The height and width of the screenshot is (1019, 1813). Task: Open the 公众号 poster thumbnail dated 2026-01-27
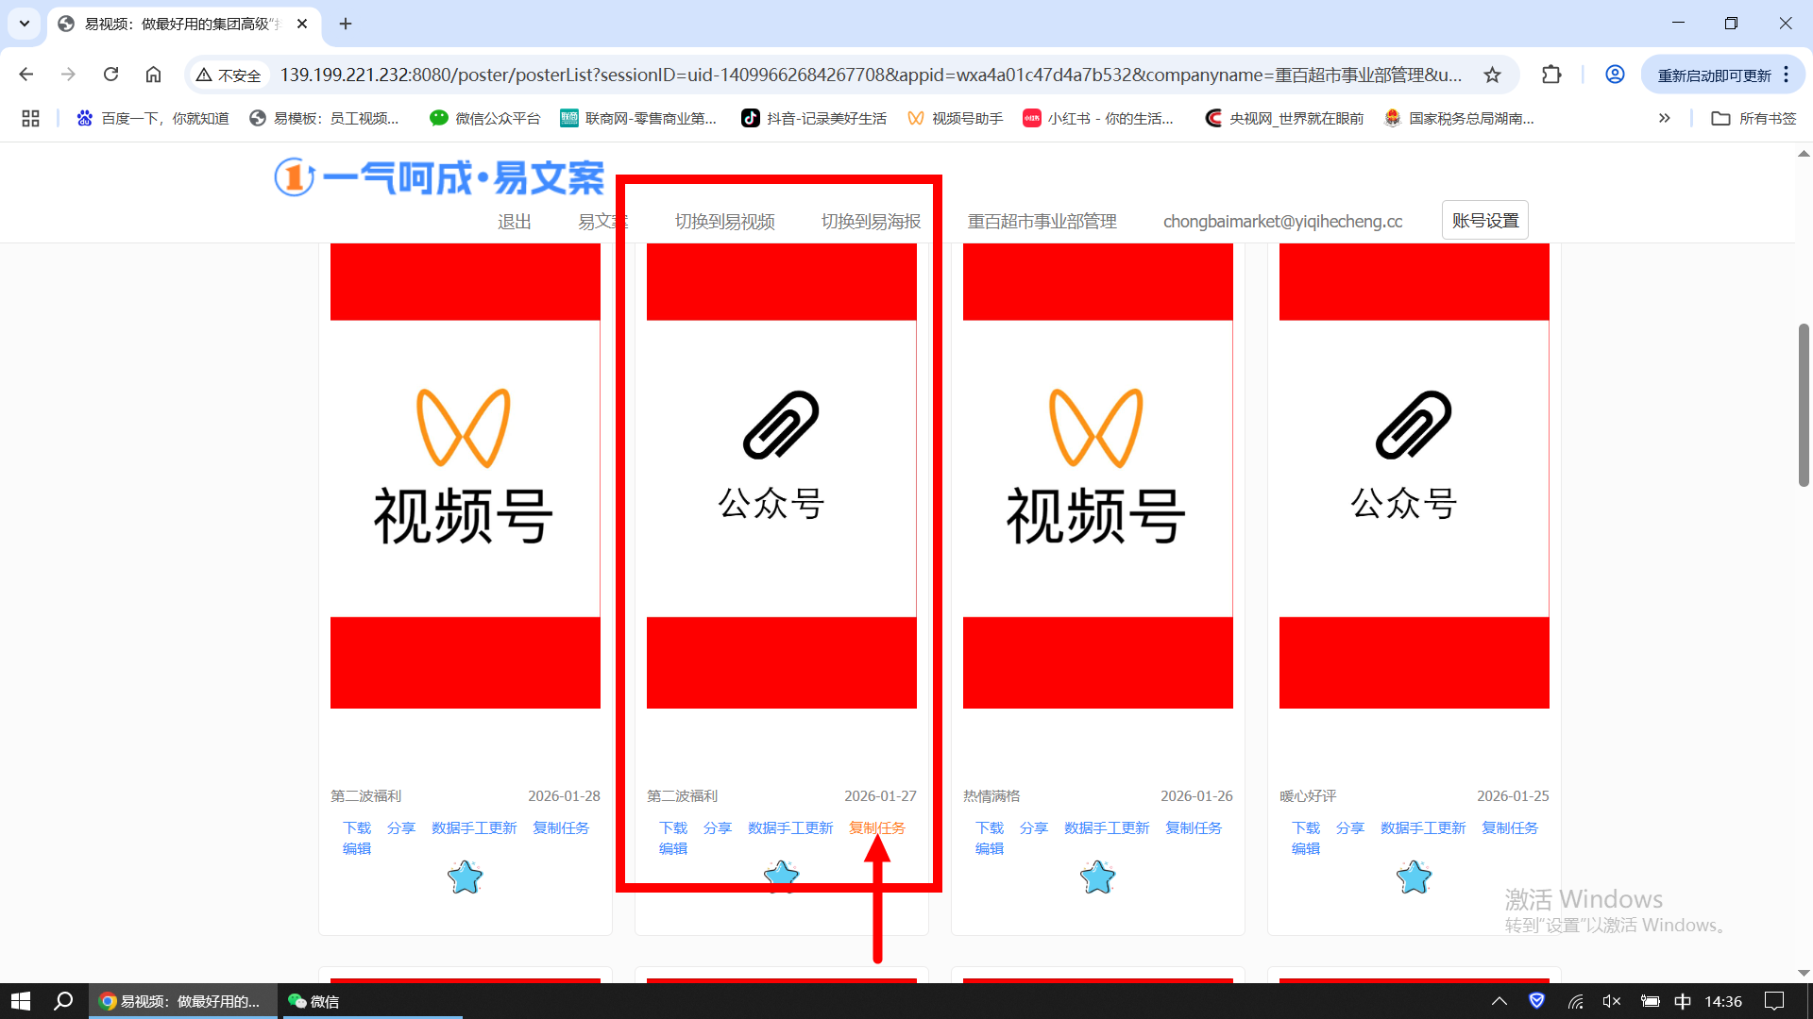pos(782,476)
